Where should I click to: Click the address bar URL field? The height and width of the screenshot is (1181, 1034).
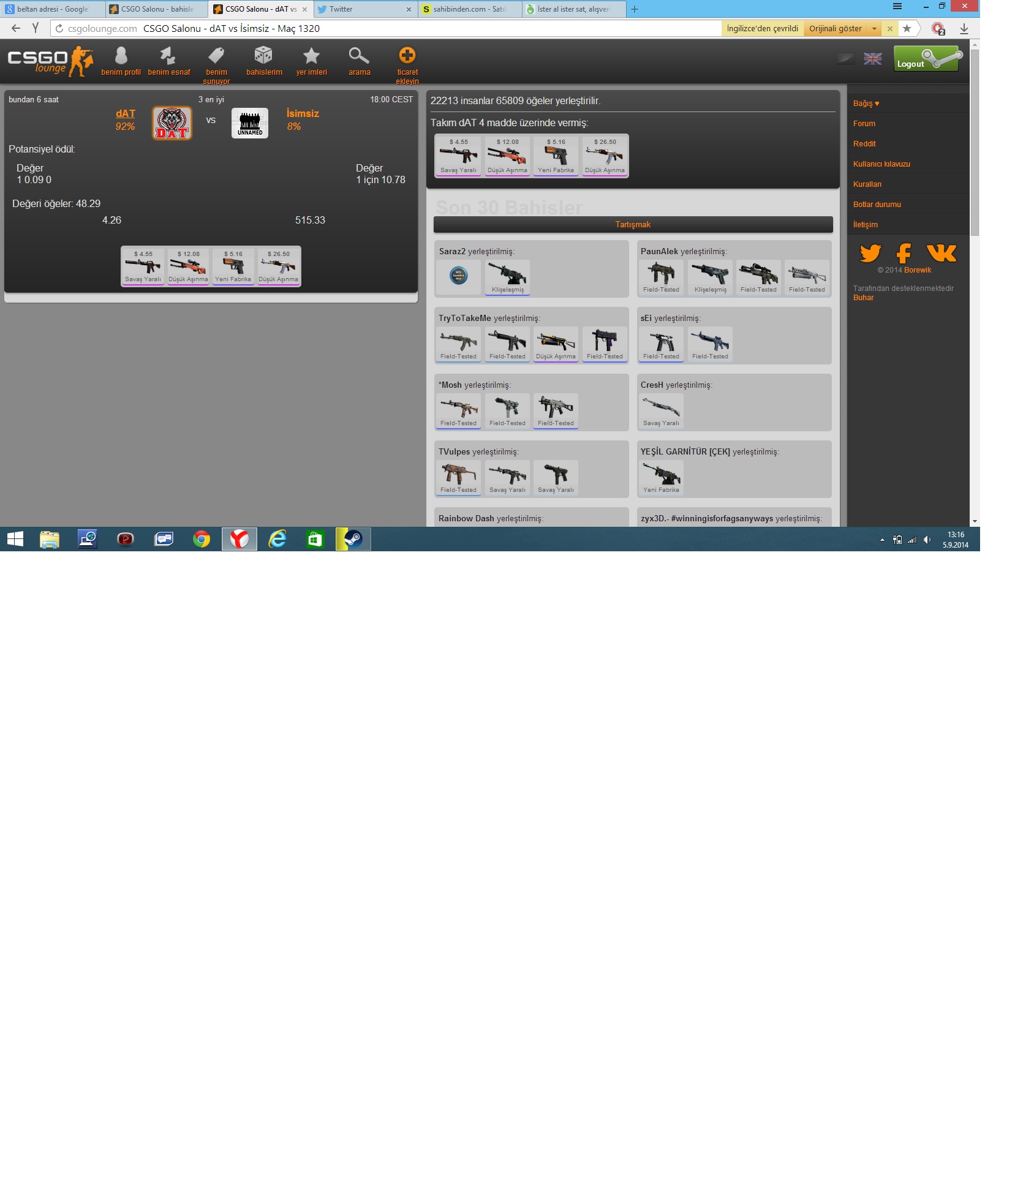(x=386, y=28)
